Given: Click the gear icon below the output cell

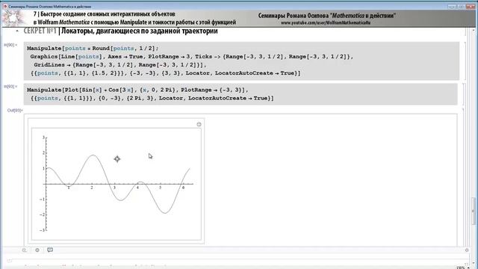Looking at the screenshot, I should (37, 250).
